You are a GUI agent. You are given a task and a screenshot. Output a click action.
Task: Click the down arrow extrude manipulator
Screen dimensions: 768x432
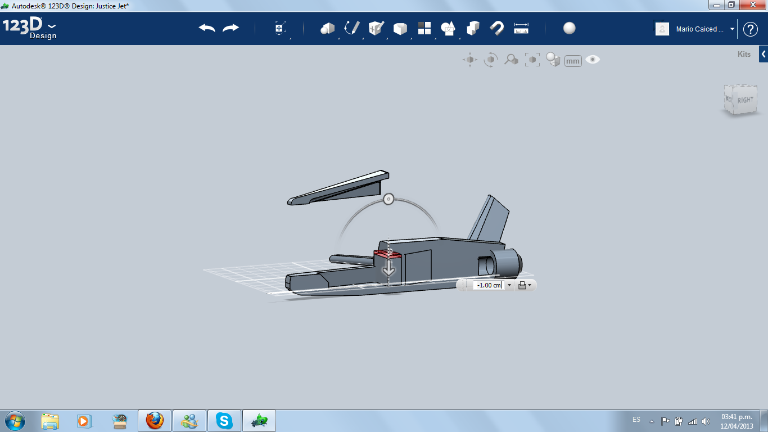[x=388, y=269]
